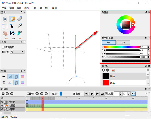Open the palette panel options menu
The width and height of the screenshot is (151, 119).
point(148,70)
